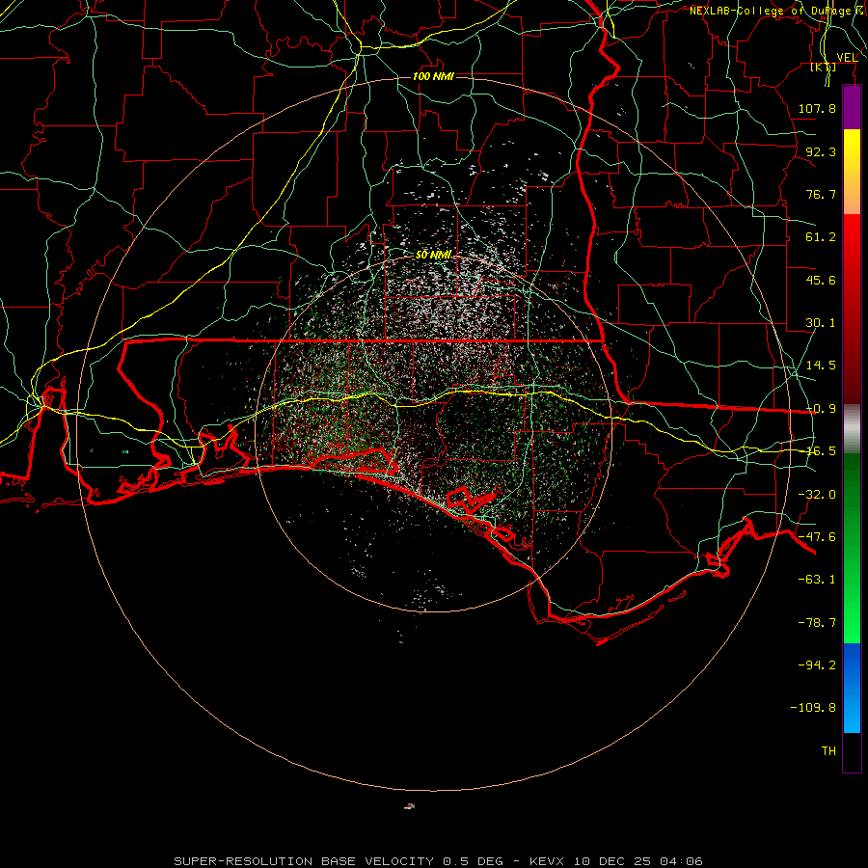The height and width of the screenshot is (868, 868).
Task: Click the 92.3 velocity scale value
Action: click(821, 151)
